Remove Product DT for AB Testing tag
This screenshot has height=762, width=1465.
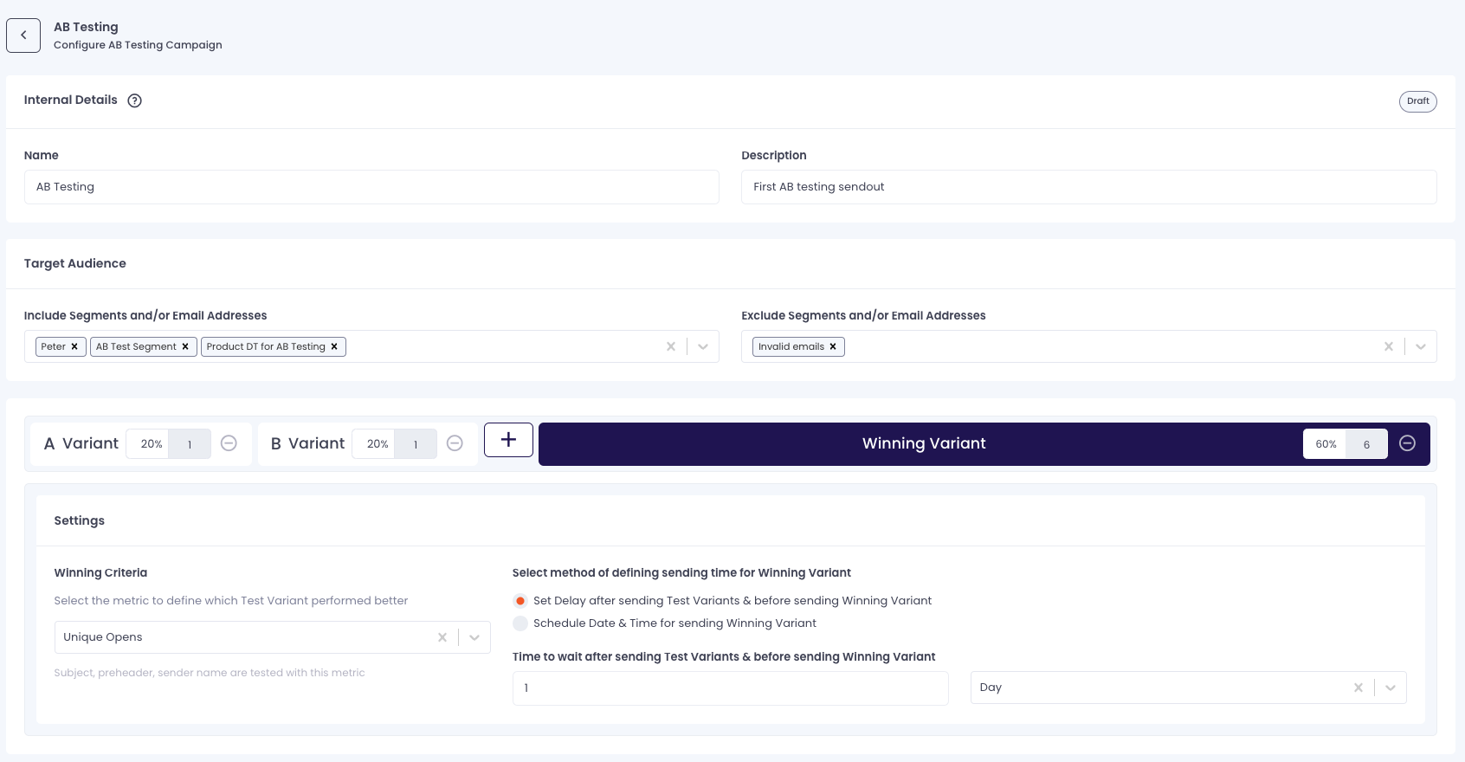pos(334,346)
